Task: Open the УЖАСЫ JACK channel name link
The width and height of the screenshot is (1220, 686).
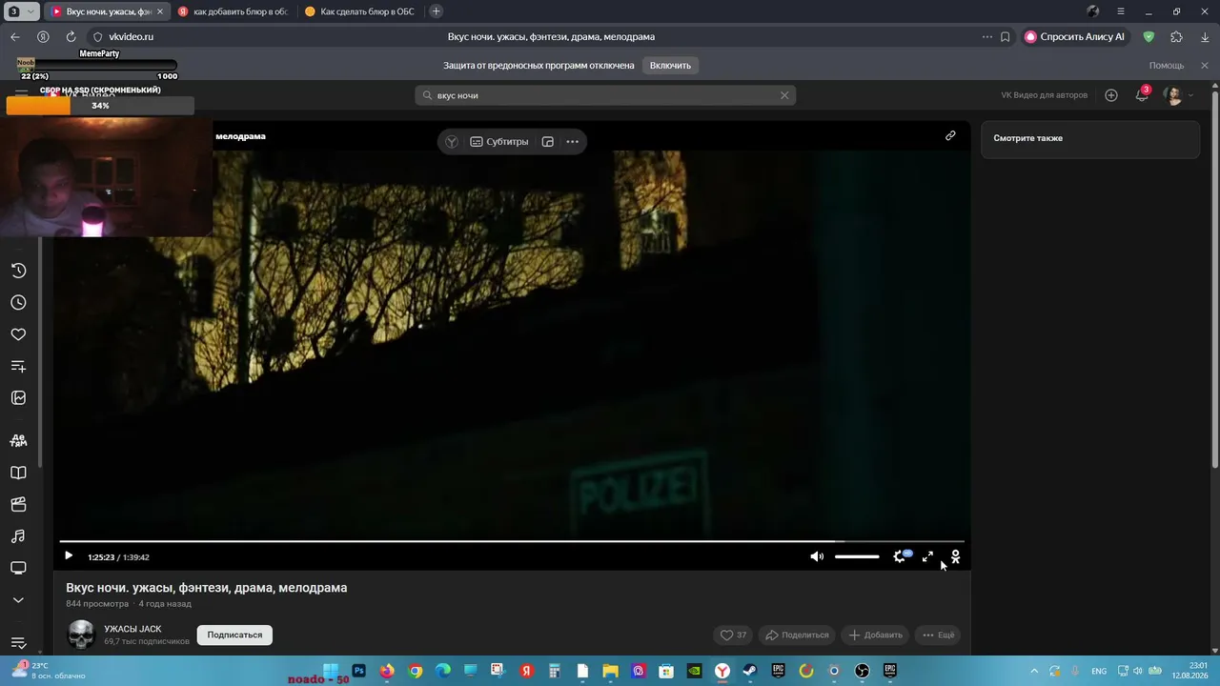Action: pyautogui.click(x=132, y=629)
